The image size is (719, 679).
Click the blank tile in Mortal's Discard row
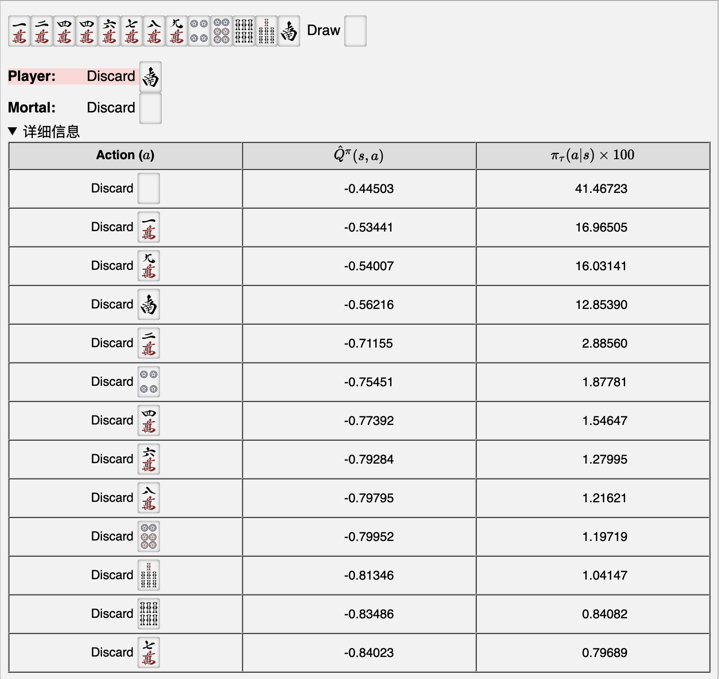click(x=151, y=108)
